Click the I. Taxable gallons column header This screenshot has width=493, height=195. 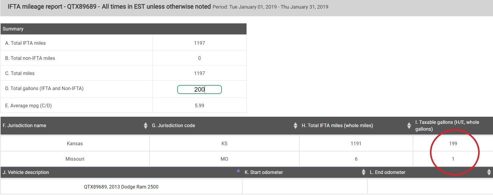coord(447,126)
